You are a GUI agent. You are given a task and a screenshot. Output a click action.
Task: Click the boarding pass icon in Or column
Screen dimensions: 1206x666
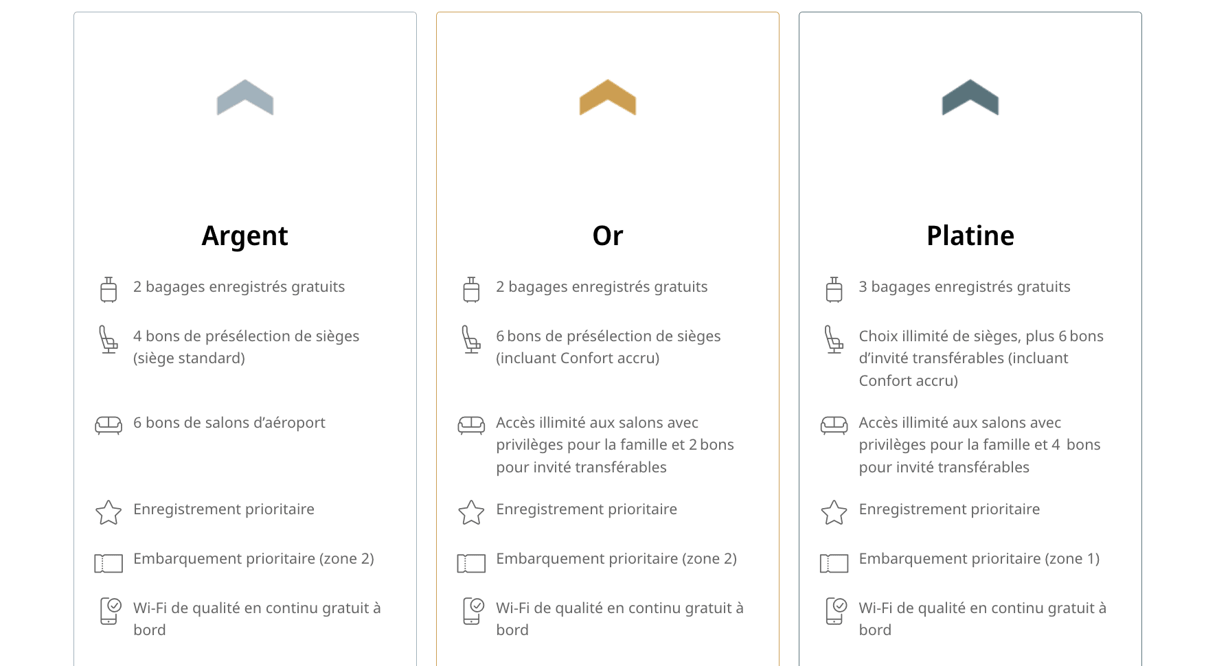pyautogui.click(x=471, y=563)
